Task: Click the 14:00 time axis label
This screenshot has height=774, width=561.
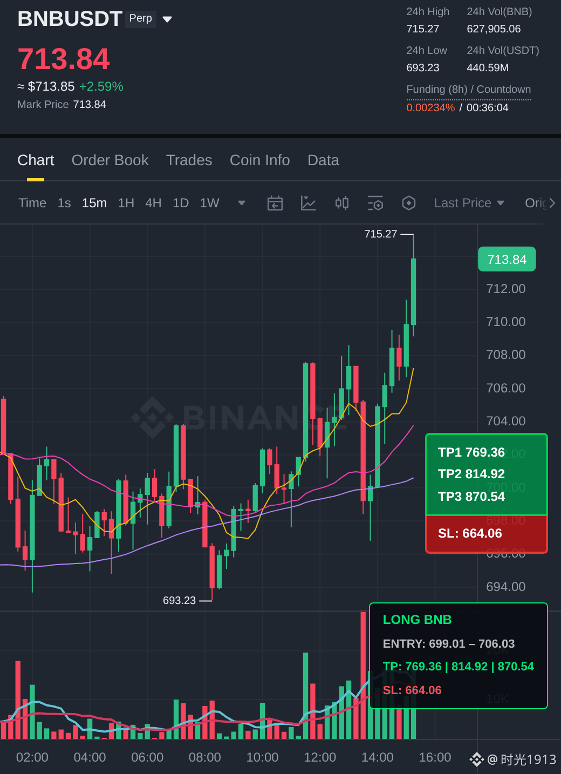Action: 378,757
